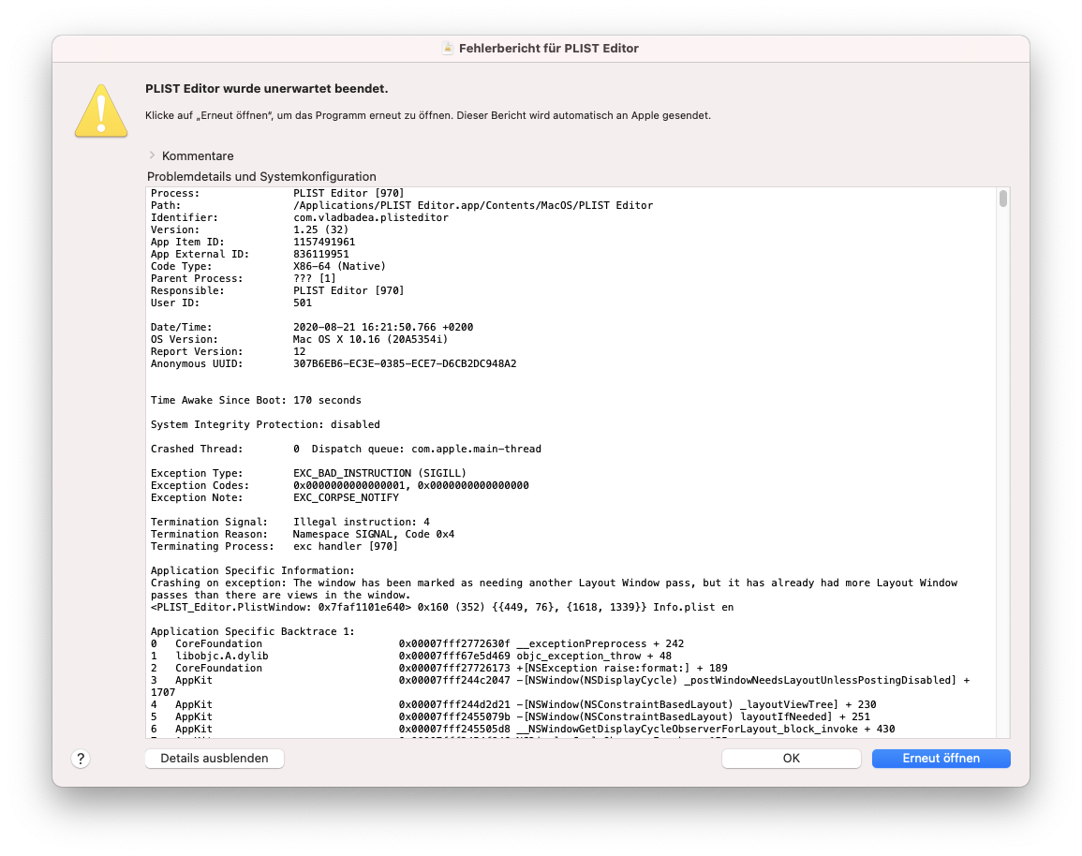Click backtrace row '_layoutViewTree] + 230'
1082x856 pixels.
(x=513, y=704)
